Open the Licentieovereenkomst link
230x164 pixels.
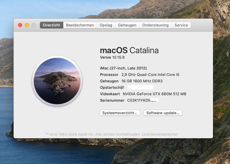[160, 134]
